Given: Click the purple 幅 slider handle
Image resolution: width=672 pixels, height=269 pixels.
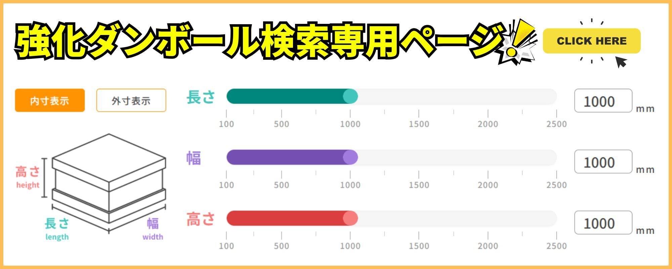Looking at the screenshot, I should click(x=350, y=157).
